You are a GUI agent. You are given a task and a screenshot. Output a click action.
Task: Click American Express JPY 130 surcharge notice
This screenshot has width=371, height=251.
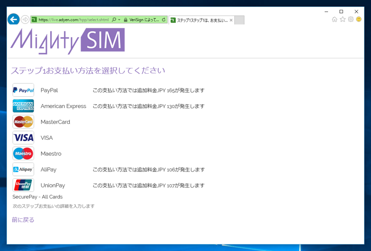click(148, 106)
